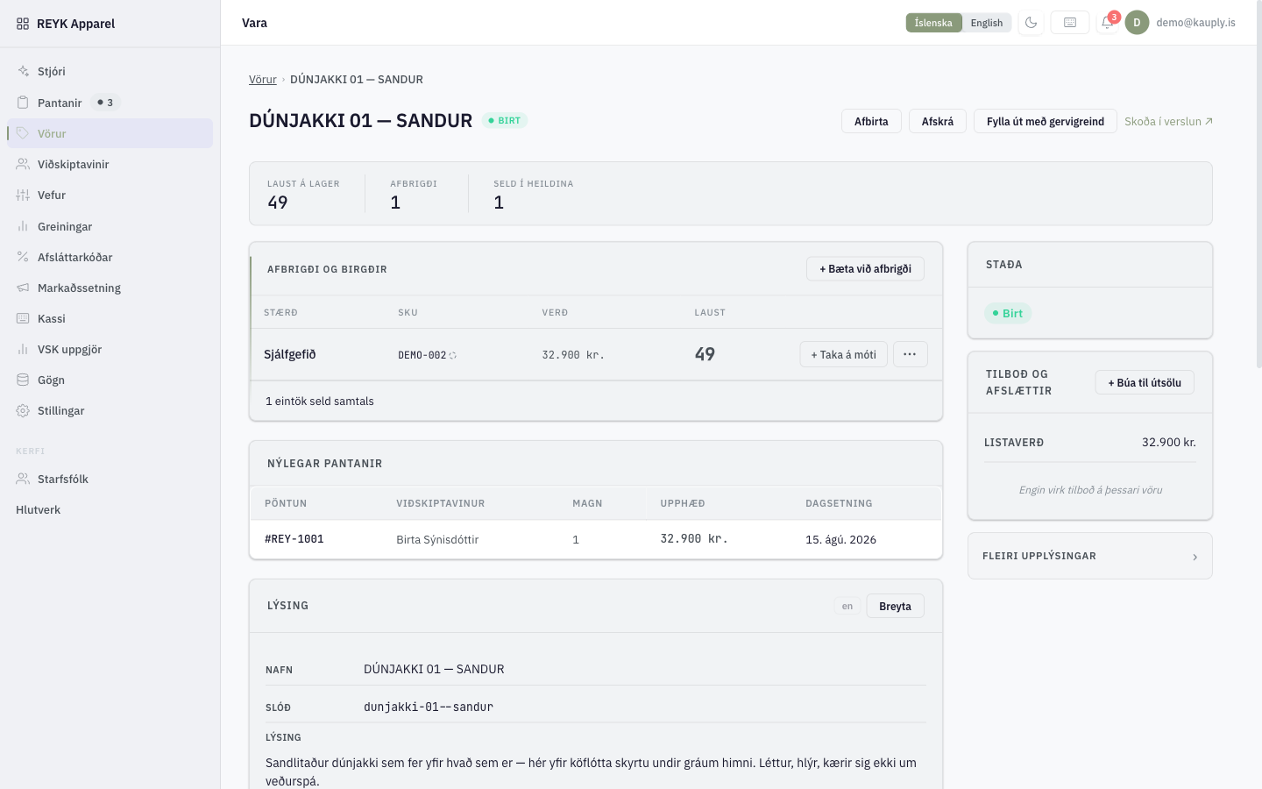Open Greiningar from the sidebar
This screenshot has height=789, width=1262.
[x=110, y=226]
